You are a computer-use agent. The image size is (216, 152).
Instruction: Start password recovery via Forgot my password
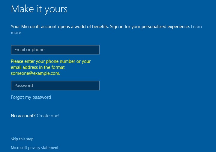point(31,97)
